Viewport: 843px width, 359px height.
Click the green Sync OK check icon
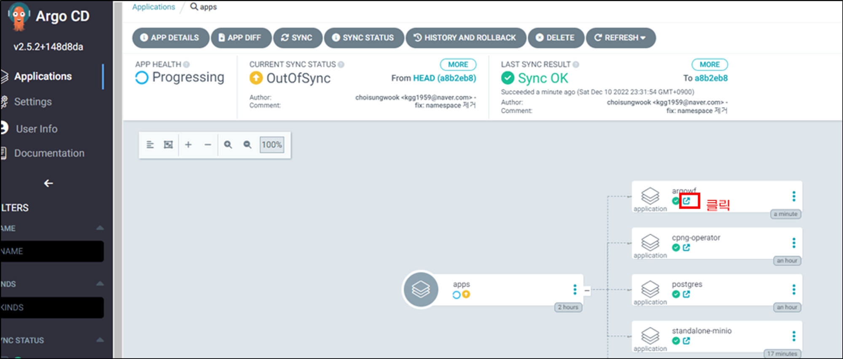[x=508, y=78]
